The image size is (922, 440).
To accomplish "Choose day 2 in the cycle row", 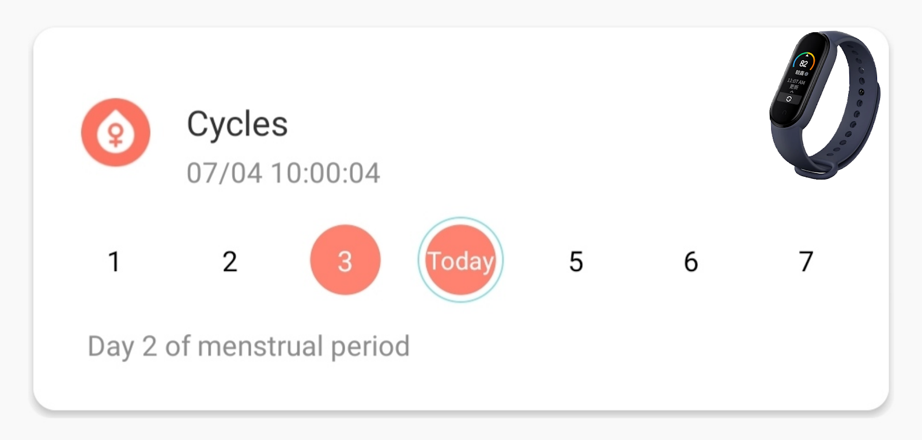I will 230,262.
